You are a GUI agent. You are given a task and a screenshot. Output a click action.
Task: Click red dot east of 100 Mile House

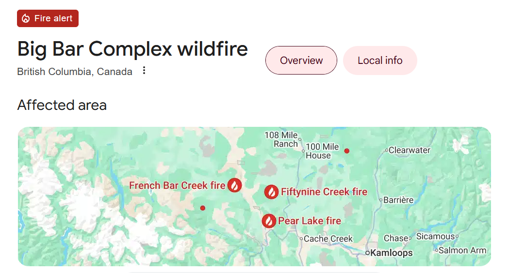point(346,151)
